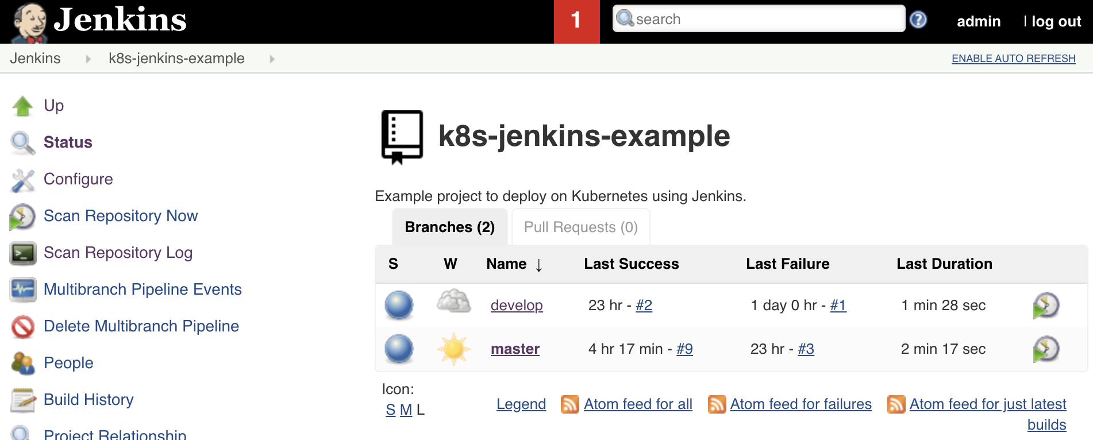Set icon size to M
The width and height of the screenshot is (1093, 440).
pos(406,410)
